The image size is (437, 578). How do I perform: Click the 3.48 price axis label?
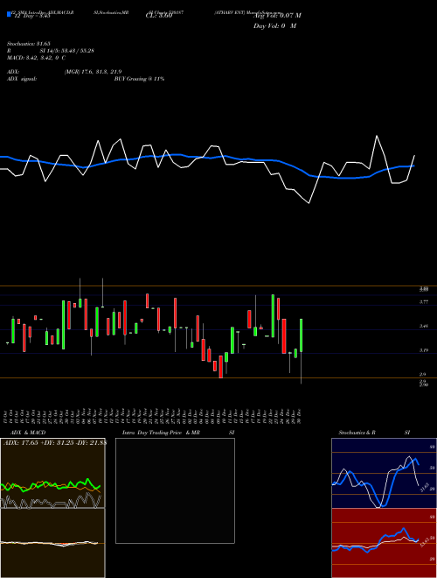(424, 327)
